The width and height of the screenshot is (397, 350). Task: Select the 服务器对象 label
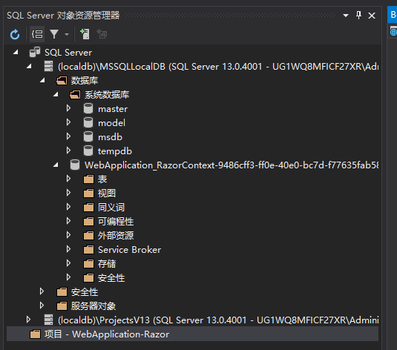click(x=93, y=306)
